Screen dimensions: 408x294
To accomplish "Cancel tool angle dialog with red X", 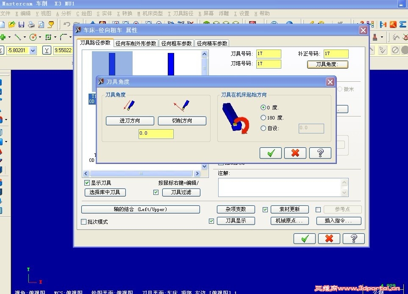I will 295,153.
